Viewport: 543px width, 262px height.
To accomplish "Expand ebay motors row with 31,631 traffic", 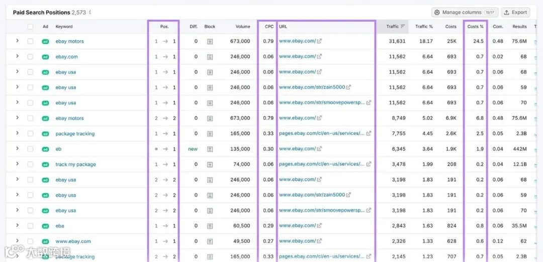I will [x=17, y=41].
